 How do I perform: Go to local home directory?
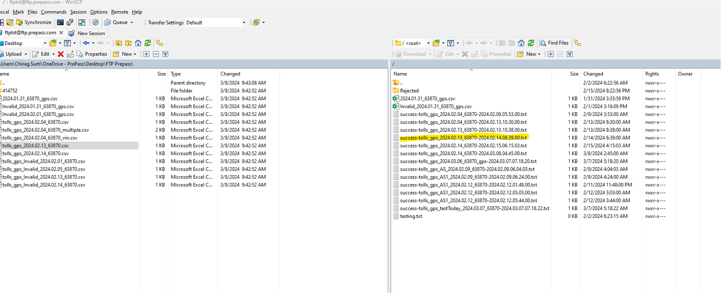(x=138, y=43)
